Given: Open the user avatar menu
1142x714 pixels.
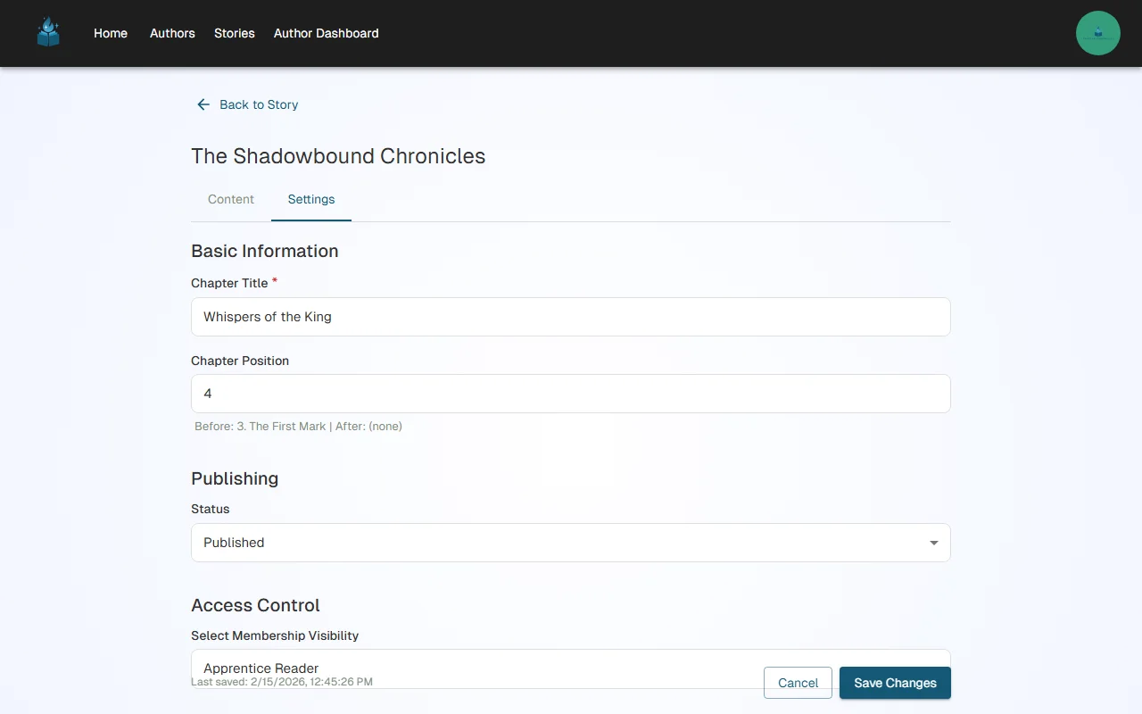Looking at the screenshot, I should (1097, 32).
